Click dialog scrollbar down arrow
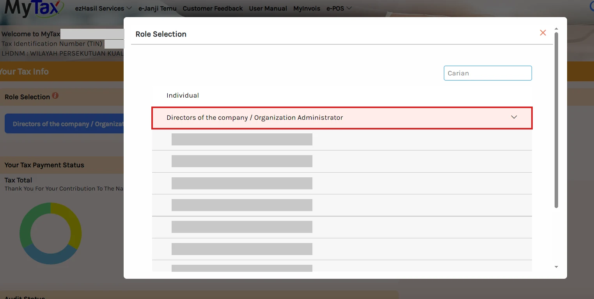The height and width of the screenshot is (299, 594). tap(556, 267)
